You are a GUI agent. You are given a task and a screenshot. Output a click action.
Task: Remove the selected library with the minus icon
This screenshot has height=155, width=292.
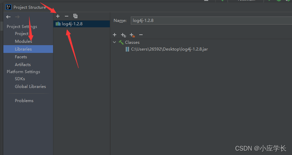point(67,16)
